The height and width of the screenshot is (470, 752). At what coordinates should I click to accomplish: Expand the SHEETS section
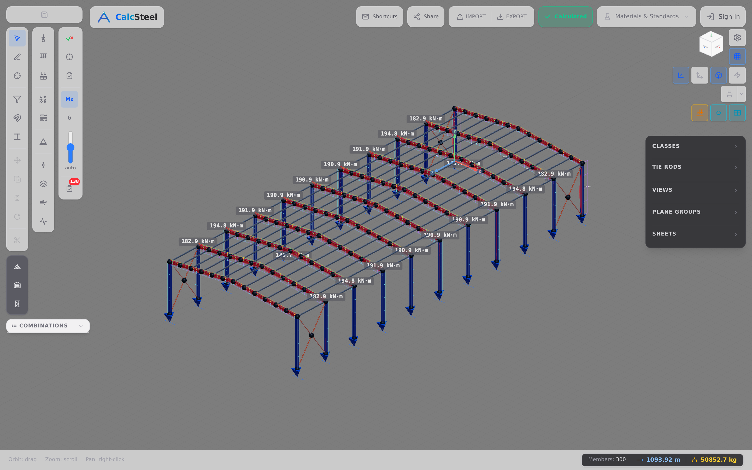(x=695, y=234)
